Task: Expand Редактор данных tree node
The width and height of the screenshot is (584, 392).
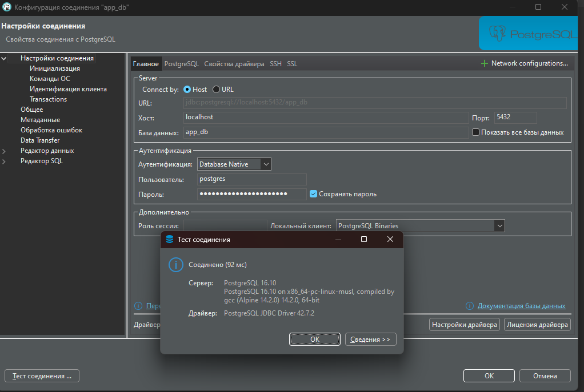Action: pyautogui.click(x=5, y=151)
